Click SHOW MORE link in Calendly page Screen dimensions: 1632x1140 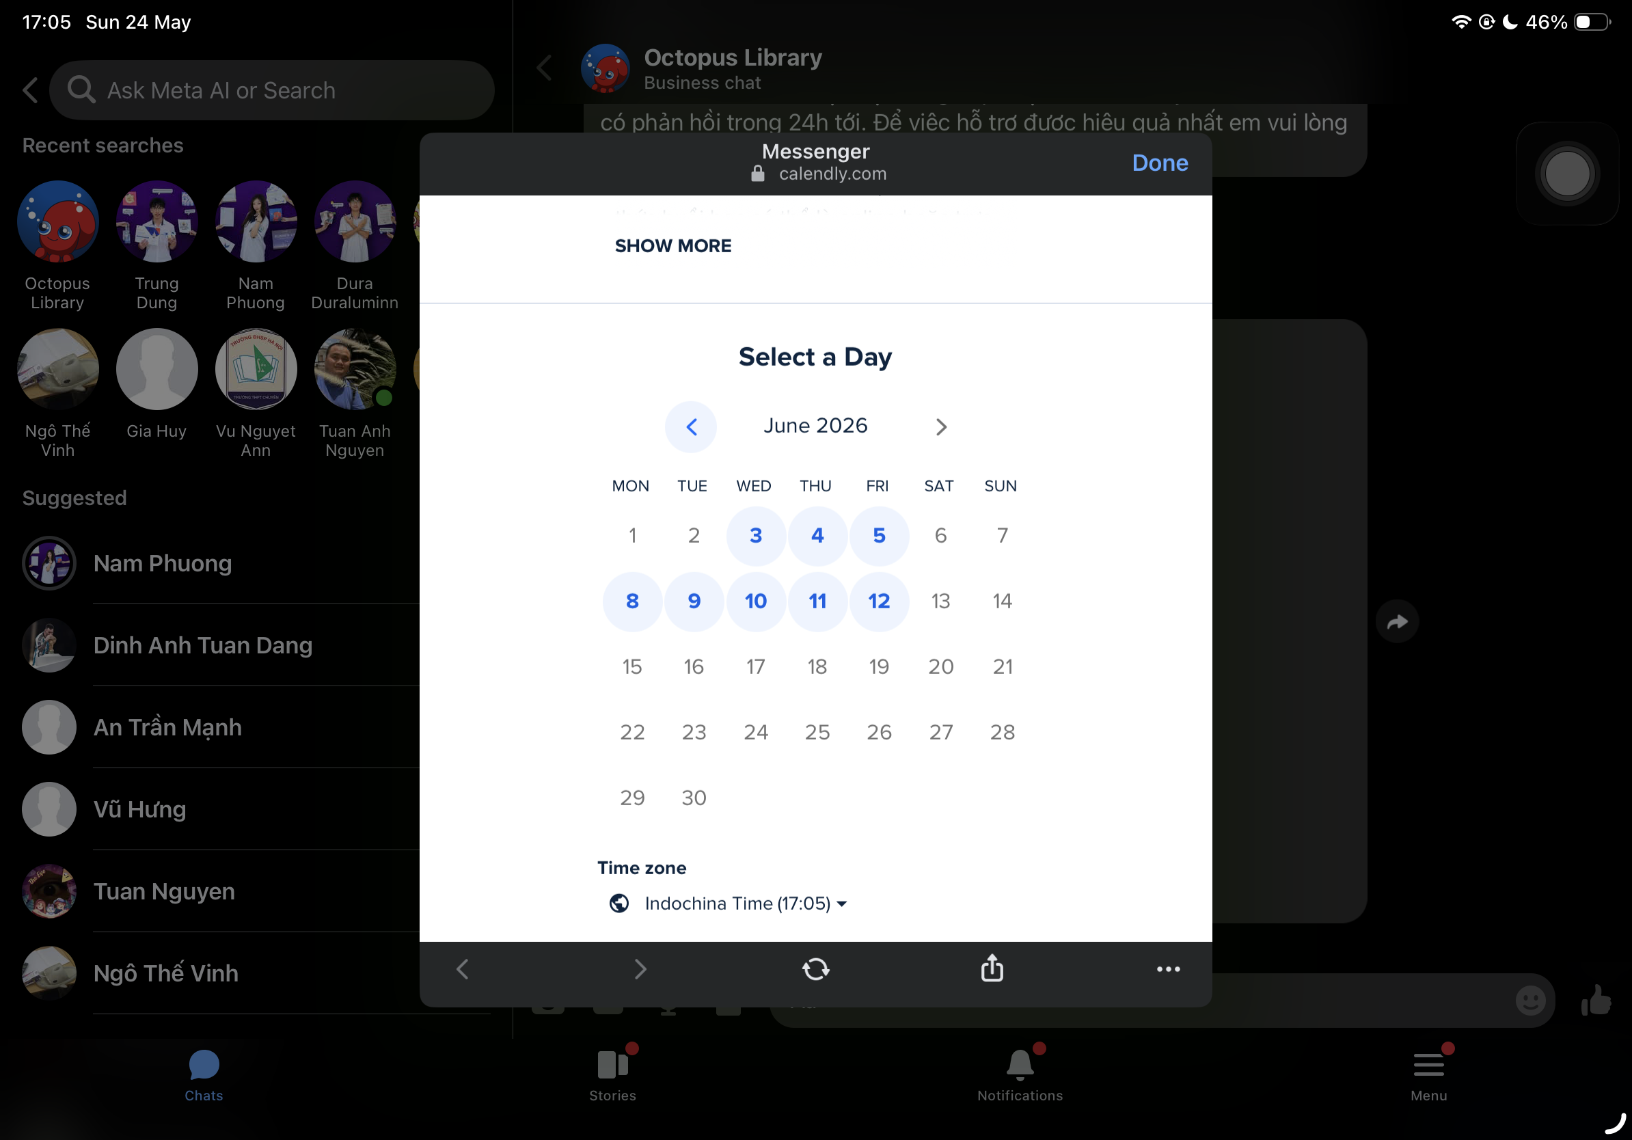pyautogui.click(x=673, y=246)
